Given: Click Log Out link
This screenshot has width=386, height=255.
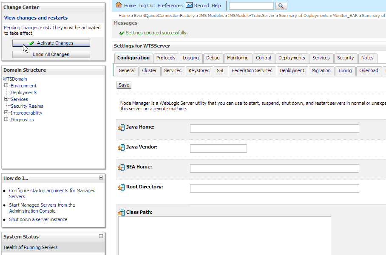Looking at the screenshot, I should [147, 6].
